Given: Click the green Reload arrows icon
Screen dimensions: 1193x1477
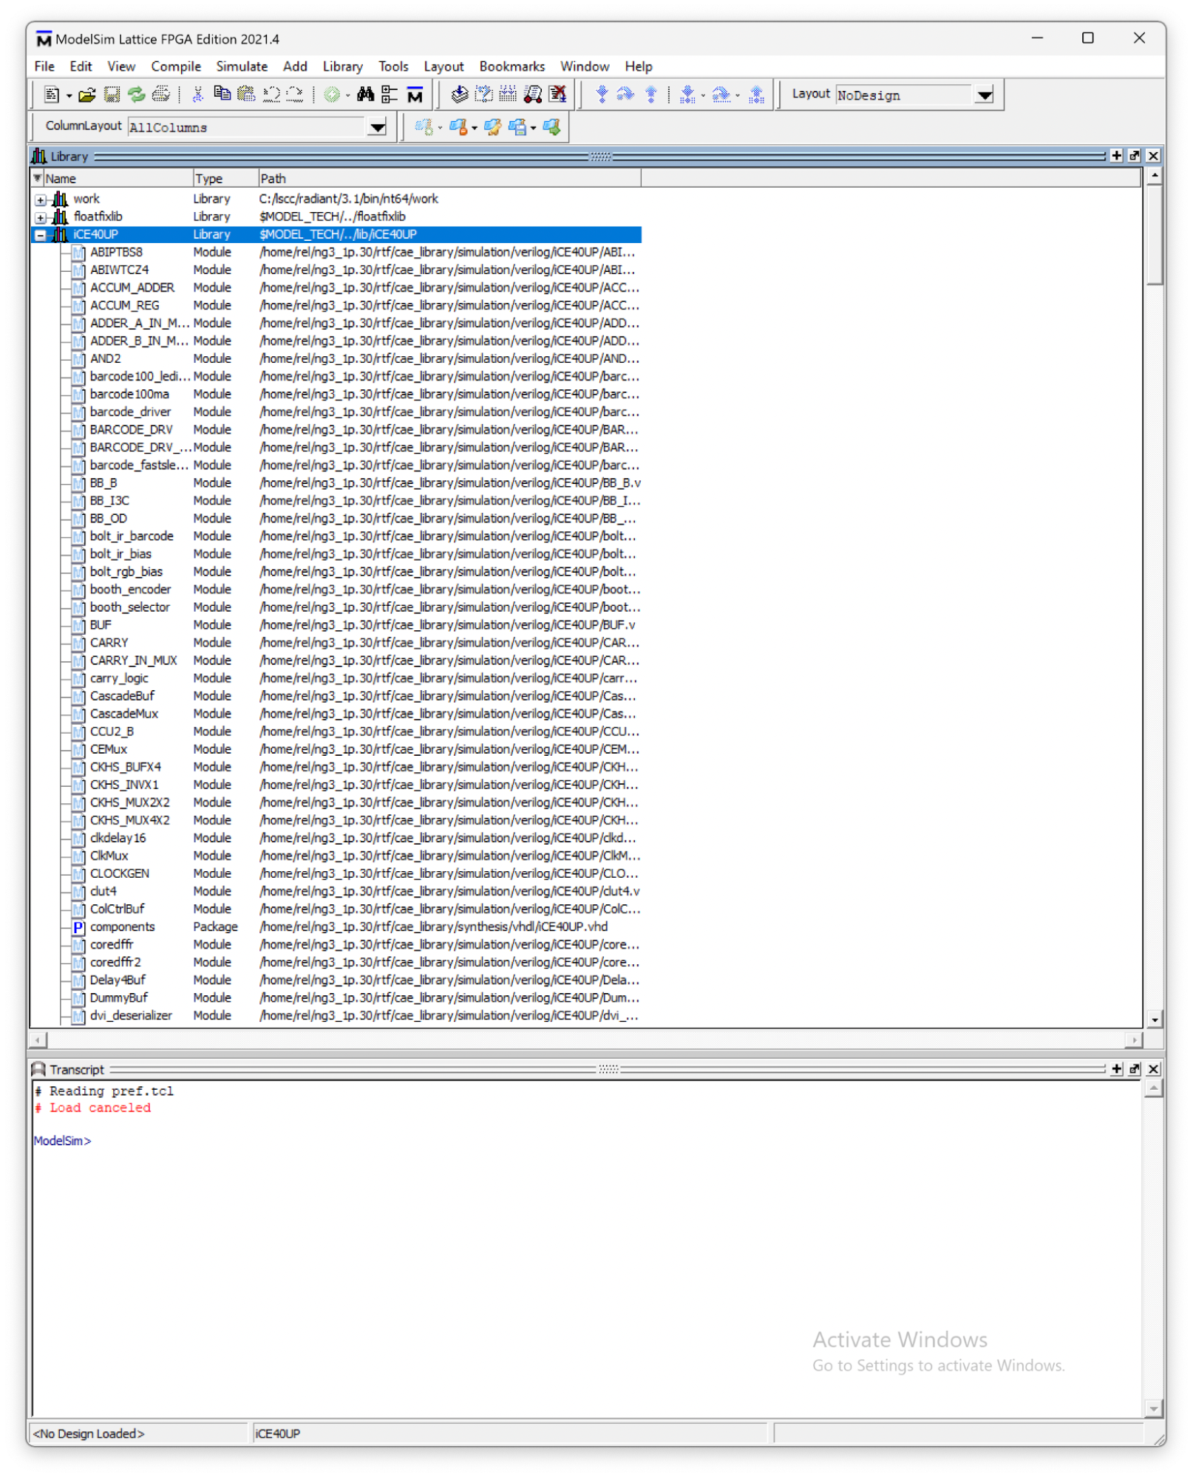Looking at the screenshot, I should (136, 95).
